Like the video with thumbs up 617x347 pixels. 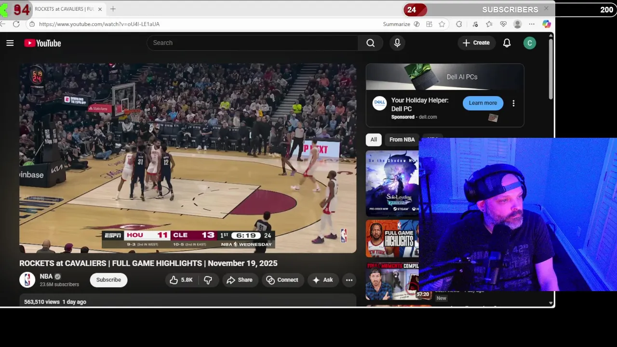181,280
